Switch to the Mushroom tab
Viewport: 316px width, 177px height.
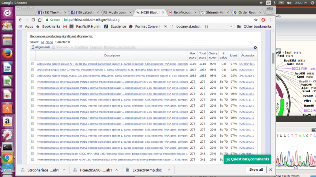pyautogui.click(x=117, y=13)
